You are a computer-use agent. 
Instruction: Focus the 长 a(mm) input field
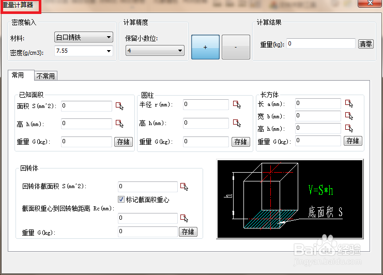(318, 103)
